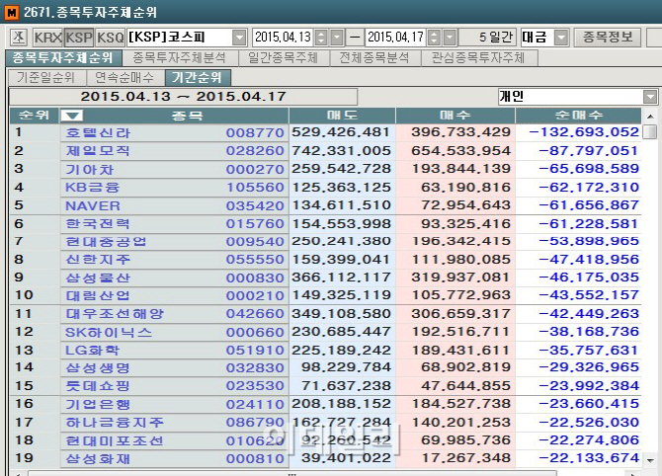Select the 신한지주 stock row

pyautogui.click(x=325, y=259)
